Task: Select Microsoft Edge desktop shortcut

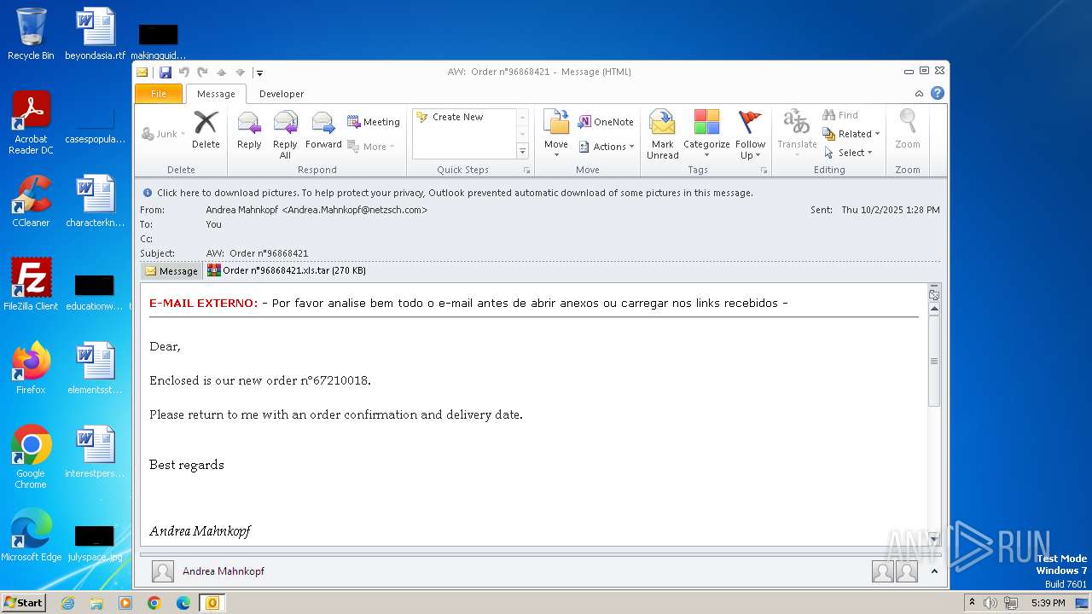Action: [x=31, y=536]
